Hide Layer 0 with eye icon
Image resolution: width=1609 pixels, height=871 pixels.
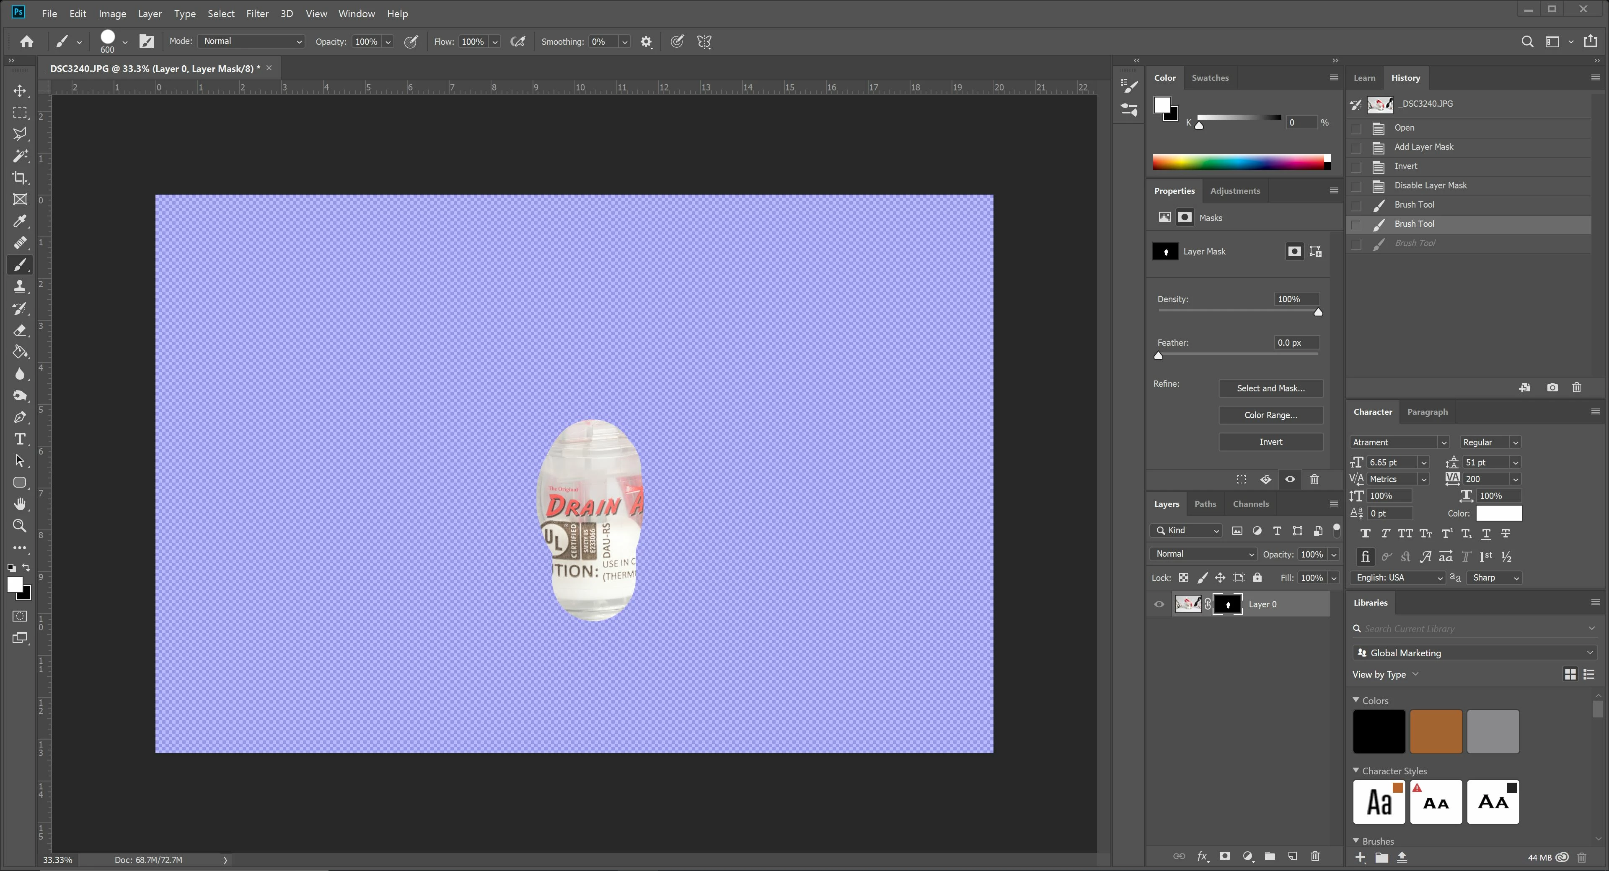click(1159, 604)
